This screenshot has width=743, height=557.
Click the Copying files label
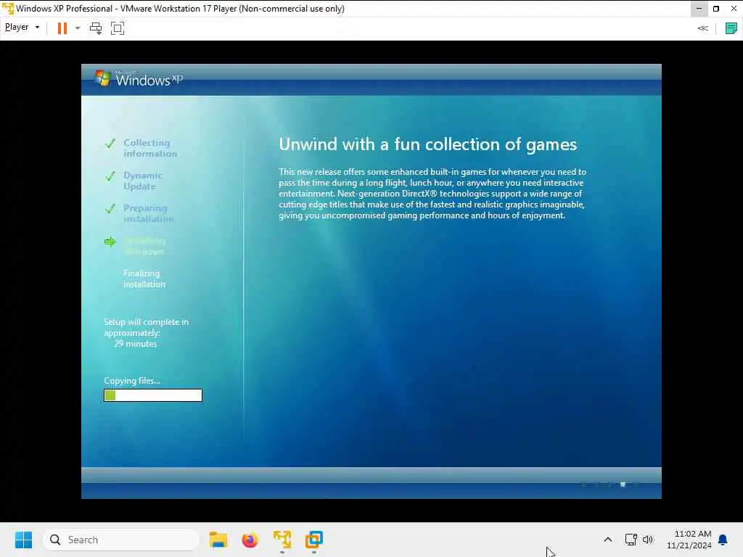[132, 381]
